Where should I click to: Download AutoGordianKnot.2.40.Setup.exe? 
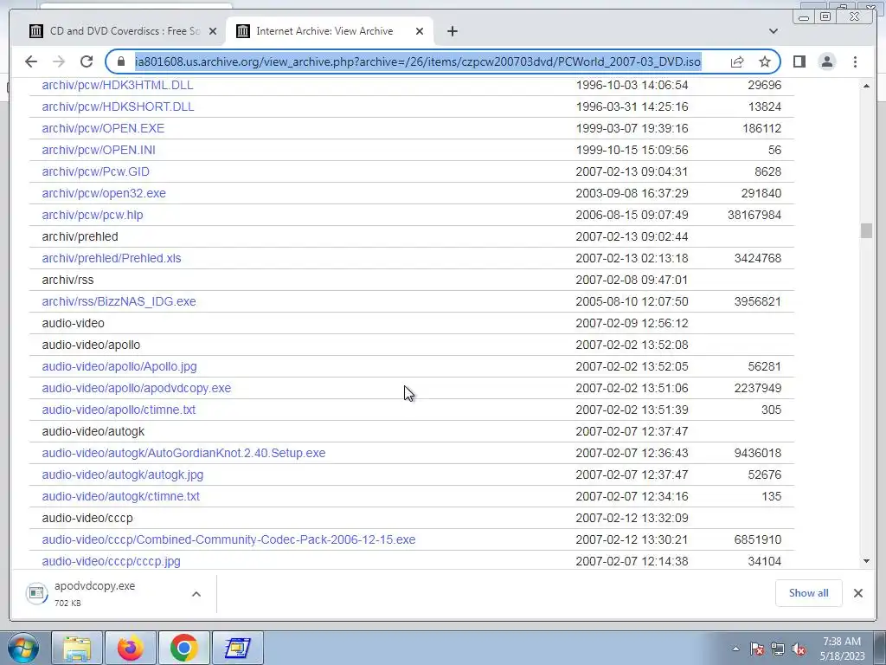(x=183, y=453)
